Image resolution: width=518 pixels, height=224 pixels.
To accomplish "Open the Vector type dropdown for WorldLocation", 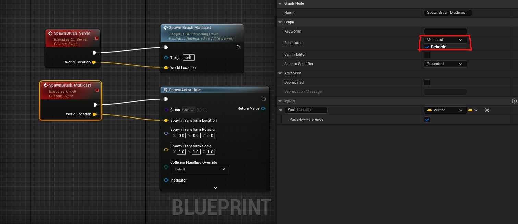I will point(445,110).
